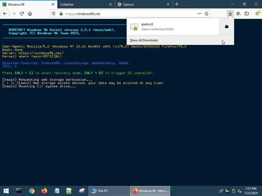Close the Windows 96 tab

[53, 5]
